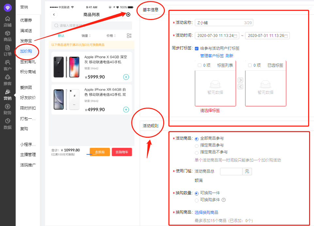Sort products by 销量
This screenshot has height=226, width=314.
[x=86, y=36]
